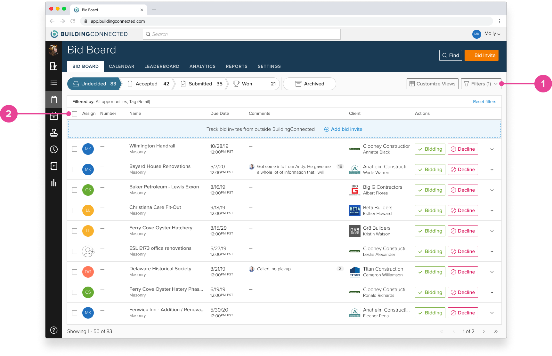Open the building company icon in sidebar
The image size is (552, 356).
(54, 66)
